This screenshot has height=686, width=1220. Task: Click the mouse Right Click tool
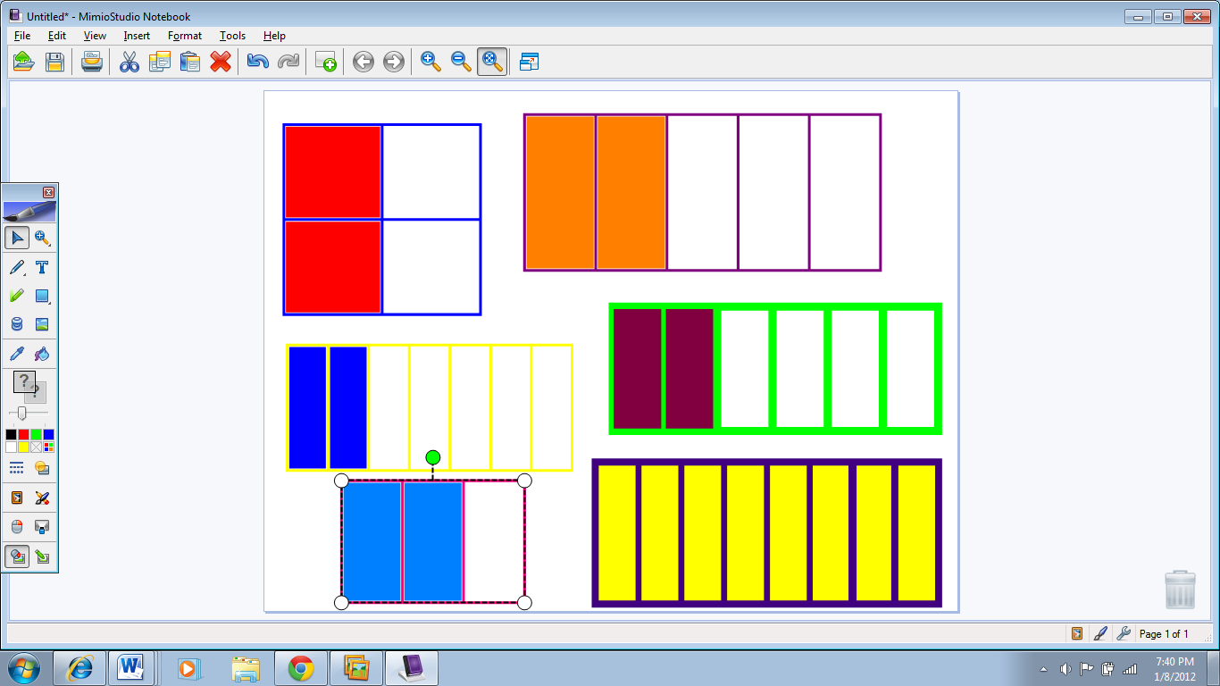pos(16,527)
